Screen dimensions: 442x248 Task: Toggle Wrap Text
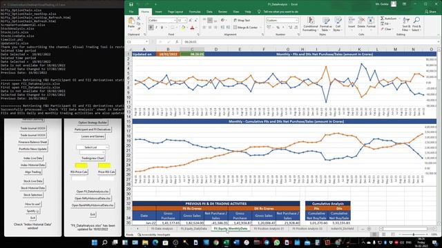tap(242, 20)
